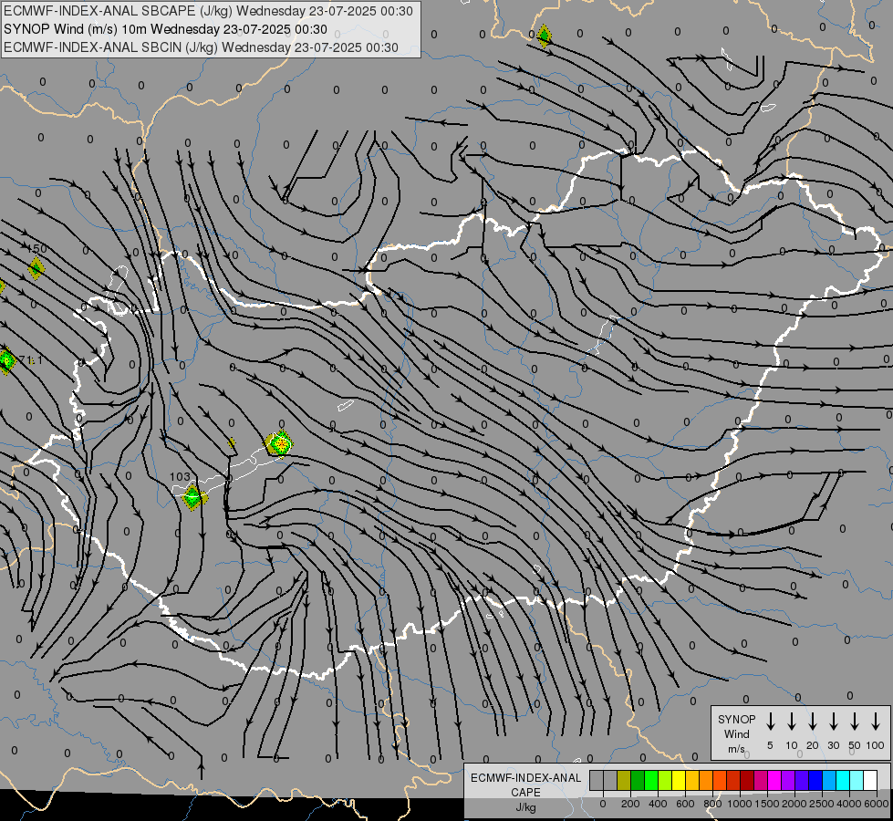
Task: Click the wind arrow above the 5 m/s label
Action: [770, 722]
